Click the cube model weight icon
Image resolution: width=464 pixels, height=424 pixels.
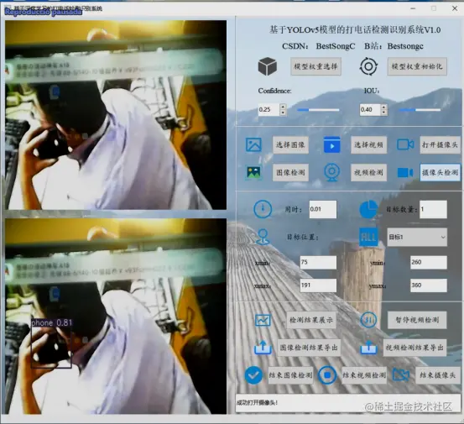coord(268,66)
